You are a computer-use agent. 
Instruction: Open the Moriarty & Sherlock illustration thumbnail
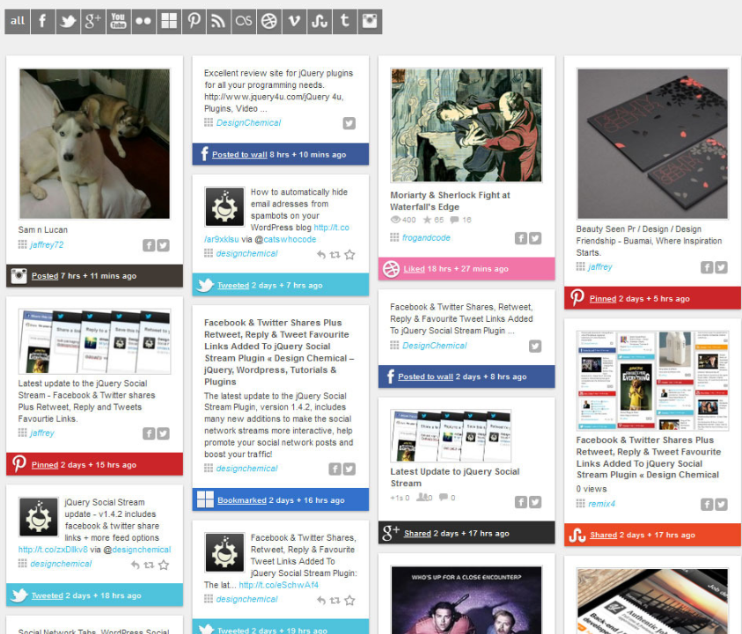click(467, 125)
